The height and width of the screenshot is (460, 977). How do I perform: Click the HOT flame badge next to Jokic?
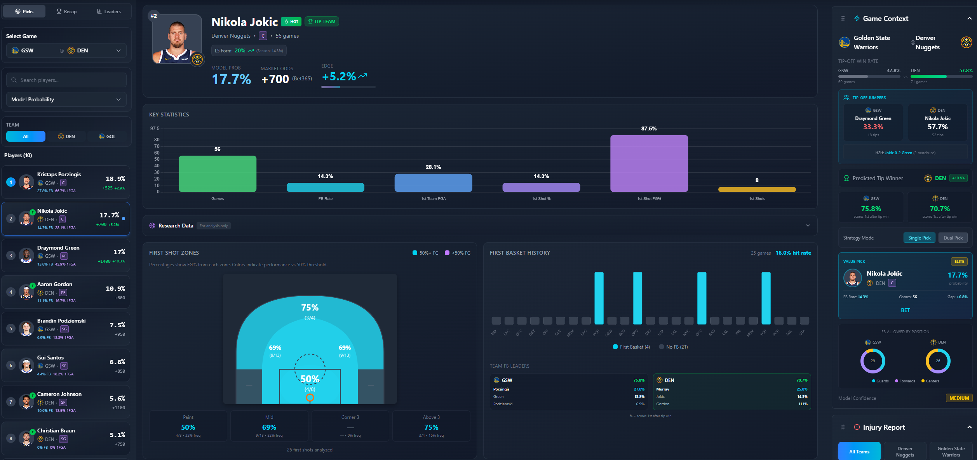point(291,22)
